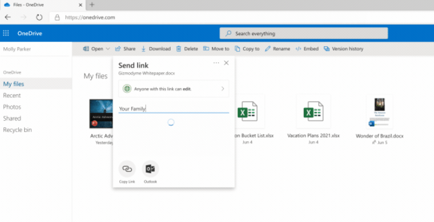Image resolution: width=434 pixels, height=222 pixels.
Task: Click the Gizmodyme Whitepaper.docx subtitle
Action: pos(146,74)
